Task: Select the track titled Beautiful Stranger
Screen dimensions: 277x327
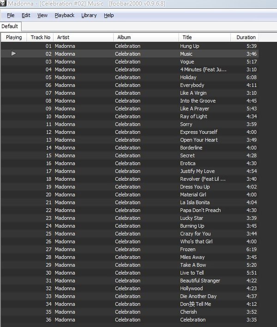Action: (130, 280)
